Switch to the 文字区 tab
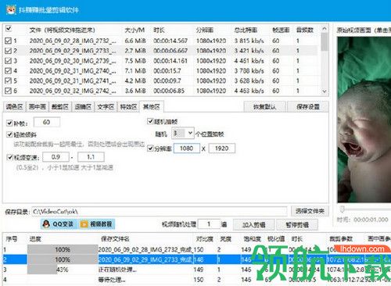This screenshot has height=286, width=391. tap(106, 106)
